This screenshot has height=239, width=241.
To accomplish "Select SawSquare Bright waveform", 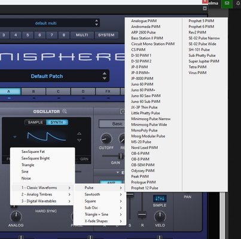I will click(x=35, y=158).
